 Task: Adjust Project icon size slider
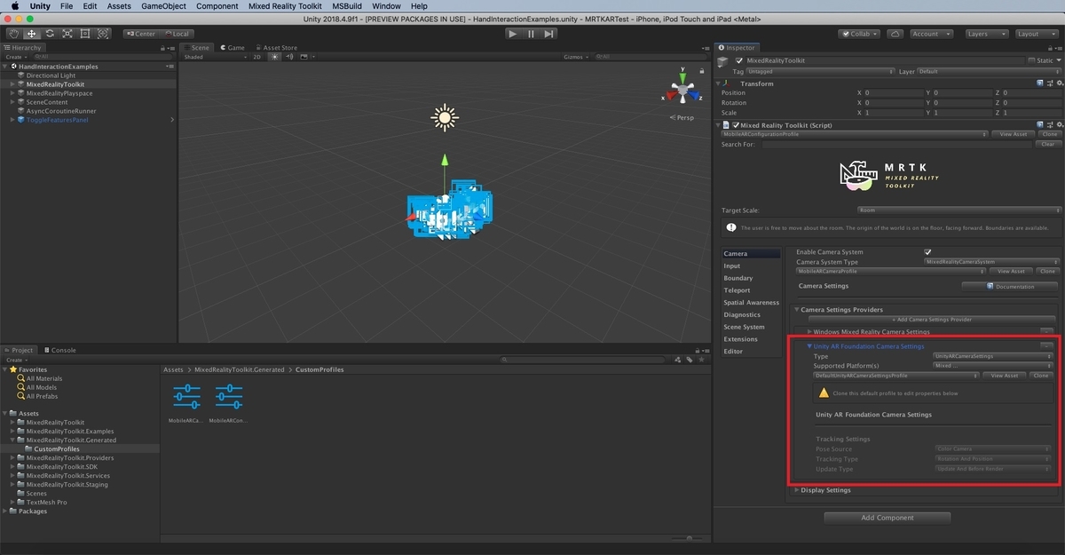pos(689,538)
